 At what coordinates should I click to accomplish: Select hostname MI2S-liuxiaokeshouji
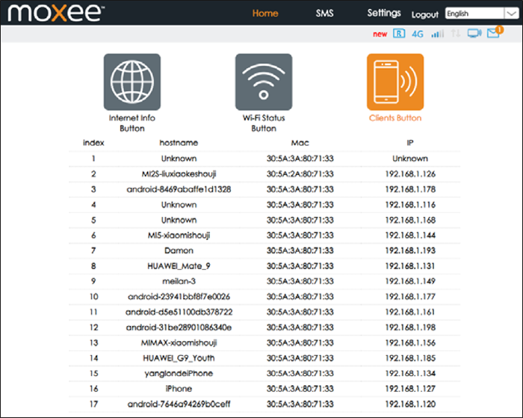[x=179, y=174]
